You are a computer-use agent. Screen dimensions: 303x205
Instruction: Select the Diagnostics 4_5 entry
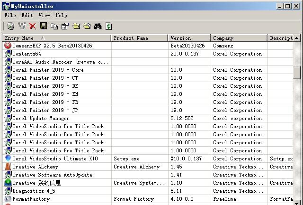coord(34,191)
